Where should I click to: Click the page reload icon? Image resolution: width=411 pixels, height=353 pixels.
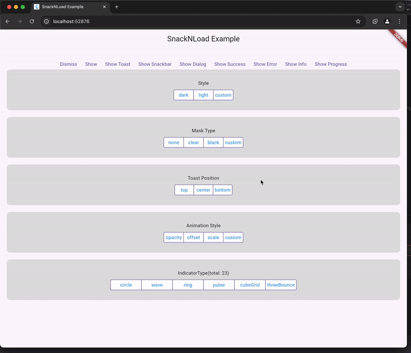point(32,22)
